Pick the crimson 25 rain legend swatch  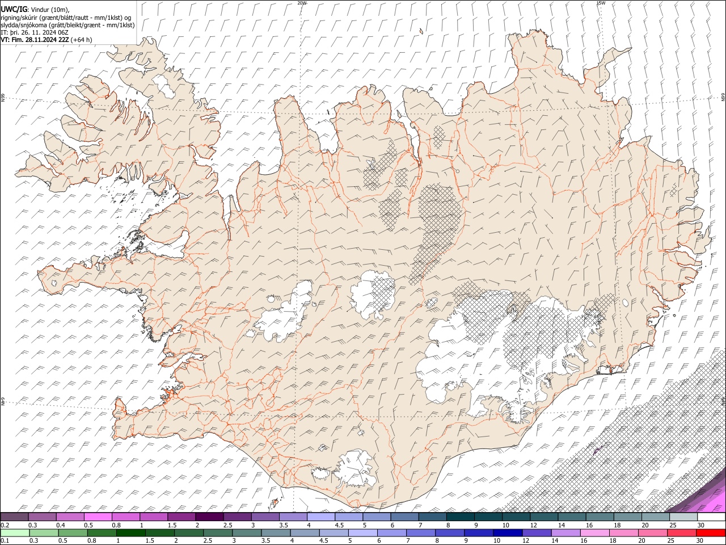pyautogui.click(x=682, y=533)
